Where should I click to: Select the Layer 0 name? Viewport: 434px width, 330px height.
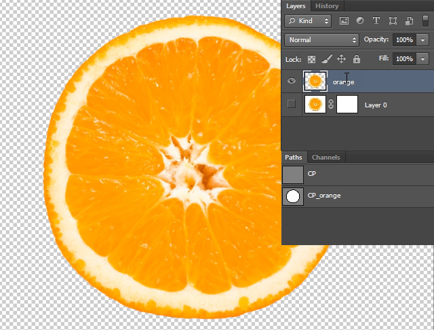pyautogui.click(x=376, y=105)
